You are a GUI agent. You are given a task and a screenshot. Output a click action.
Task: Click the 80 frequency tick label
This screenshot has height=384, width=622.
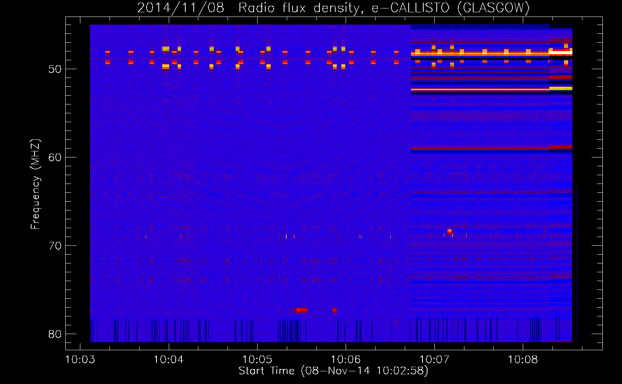[55, 334]
